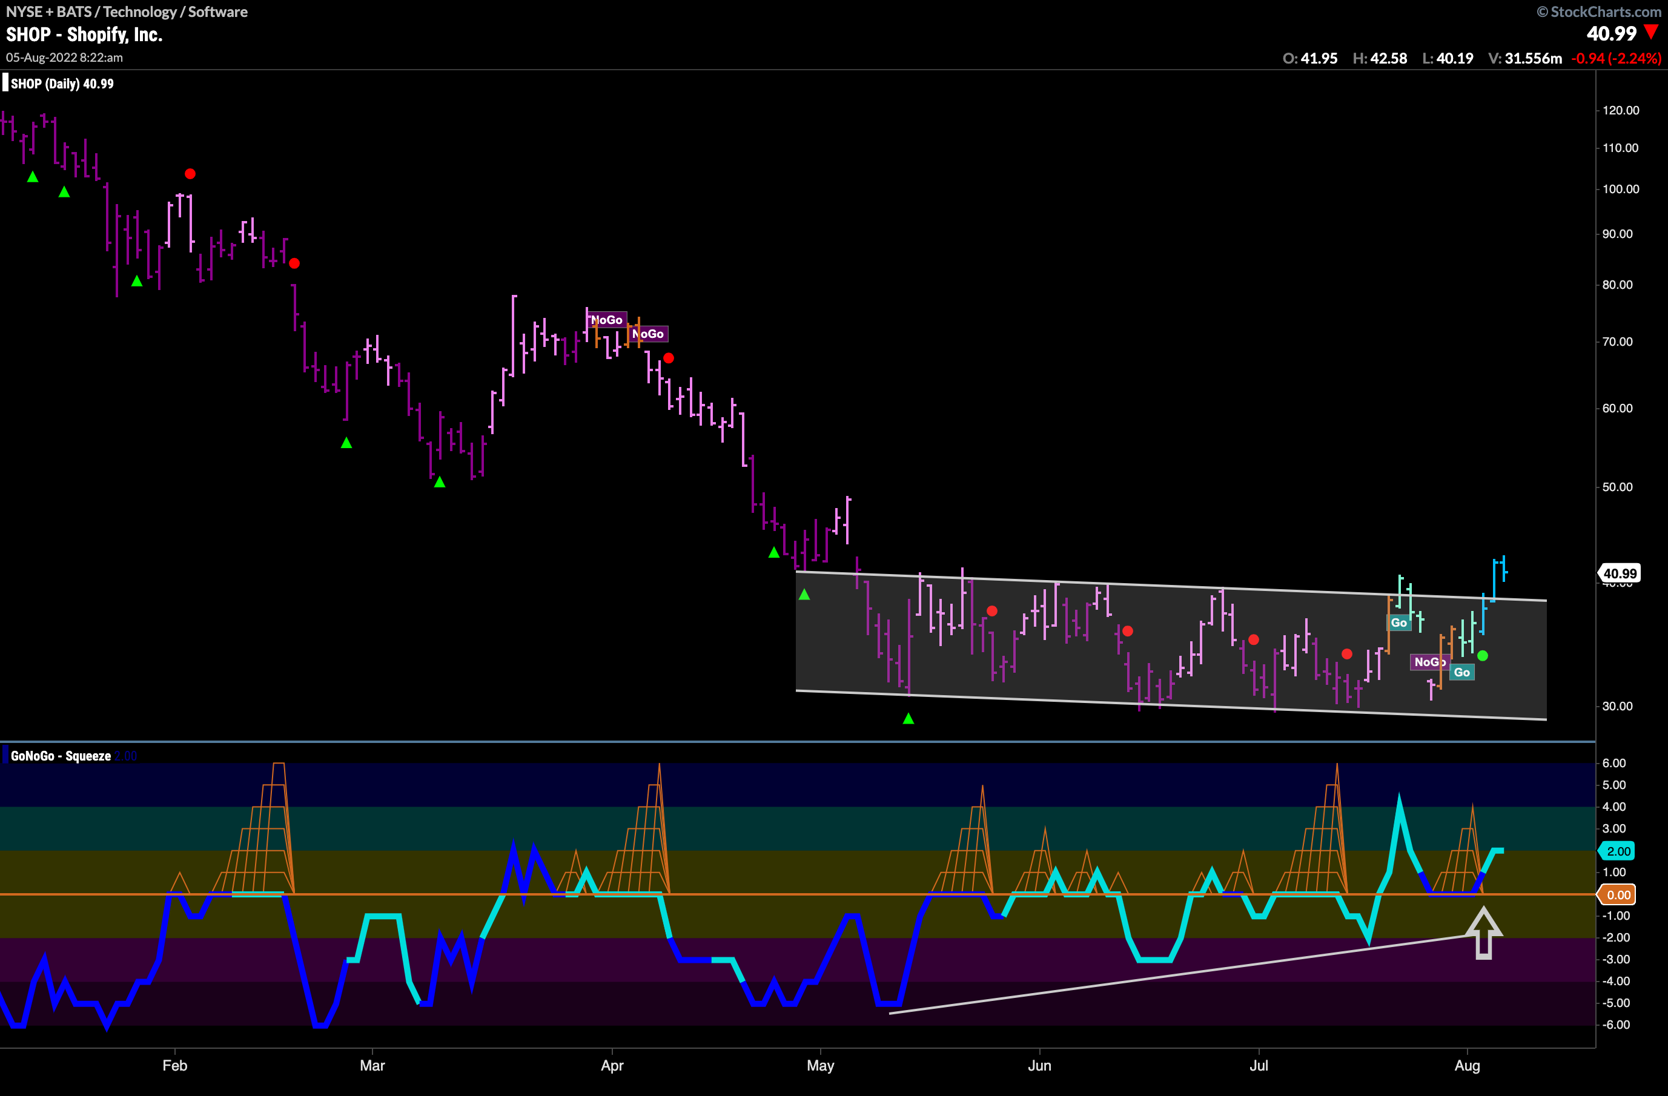This screenshot has width=1668, height=1096.
Task: Click the 30.00 price axis label
Action: click(x=1618, y=707)
